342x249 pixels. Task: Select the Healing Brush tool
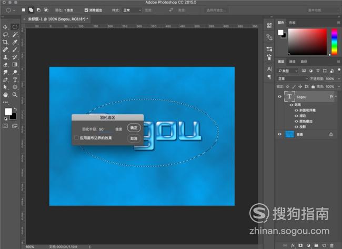[x=5, y=49]
